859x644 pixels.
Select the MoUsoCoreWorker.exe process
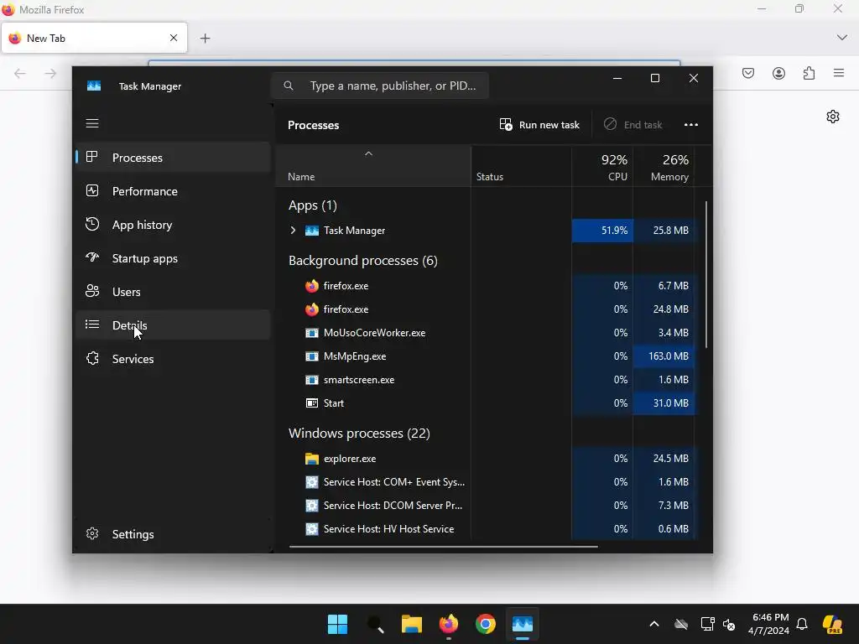(x=486, y=333)
